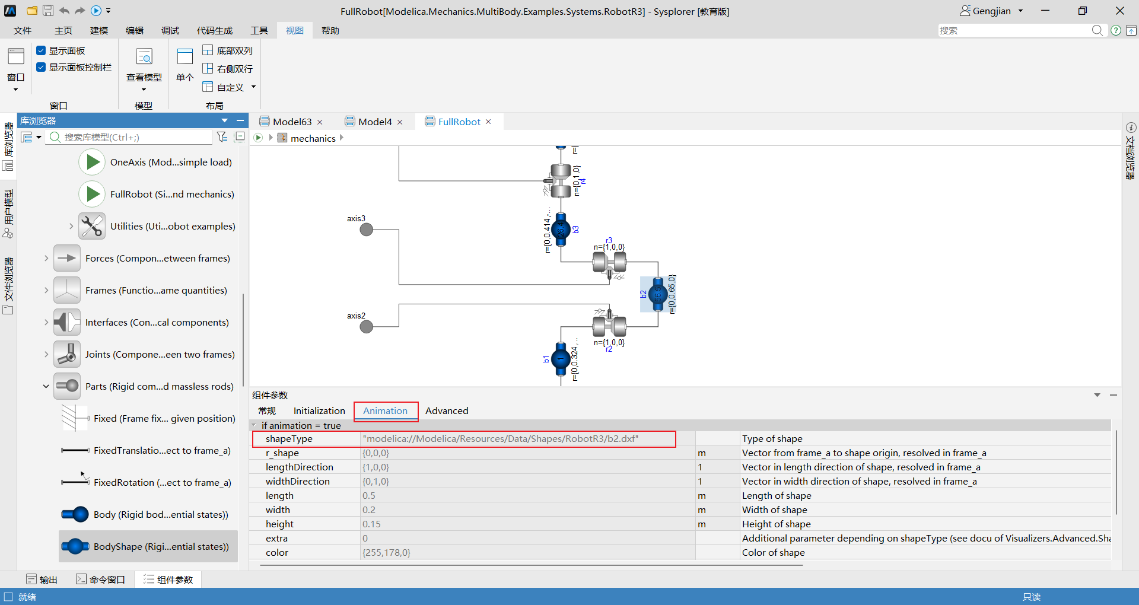Select the 底部双列 layout option

point(228,50)
